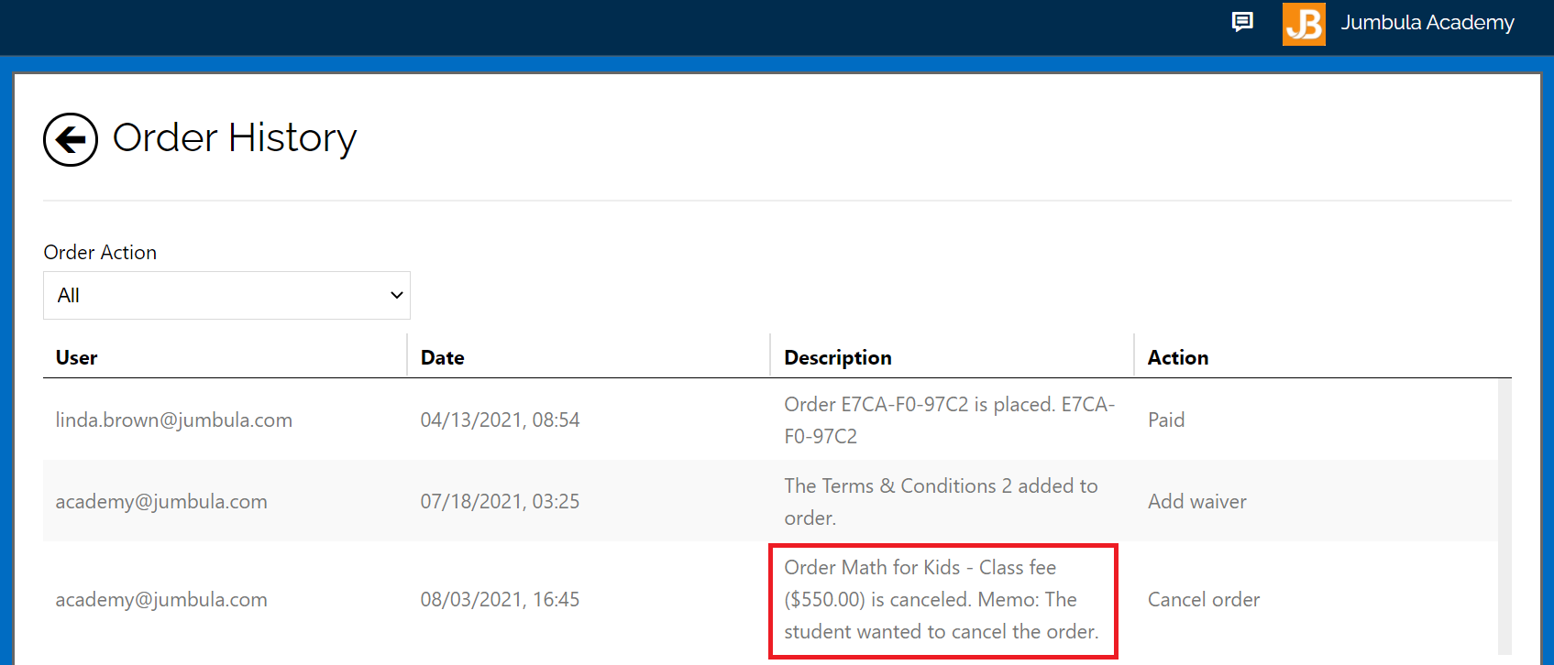Image resolution: width=1554 pixels, height=665 pixels.
Task: Select linda.brown@jumbula.com user entry
Action: click(x=173, y=420)
